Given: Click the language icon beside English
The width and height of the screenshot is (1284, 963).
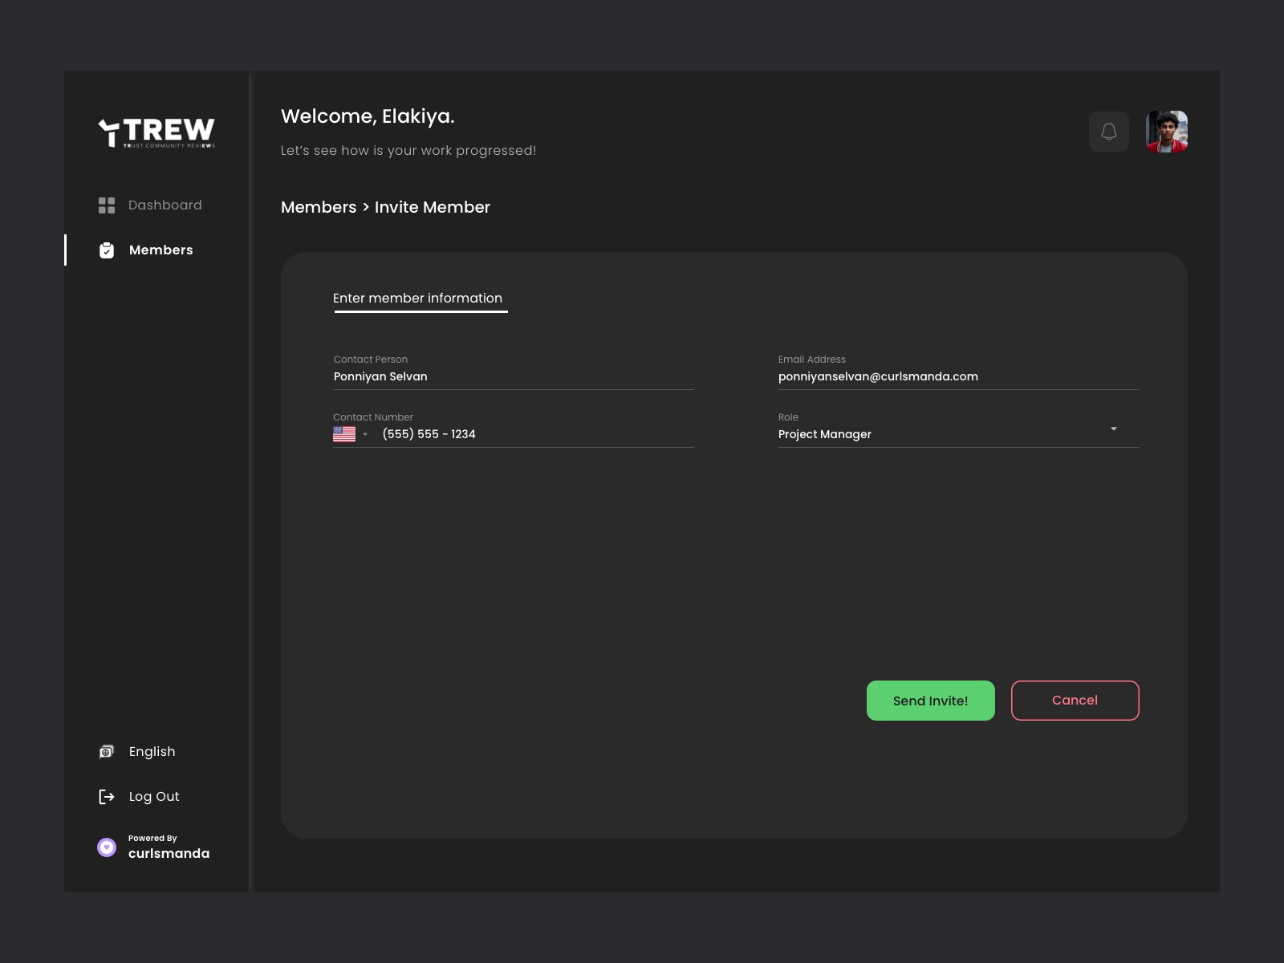Looking at the screenshot, I should pyautogui.click(x=107, y=752).
